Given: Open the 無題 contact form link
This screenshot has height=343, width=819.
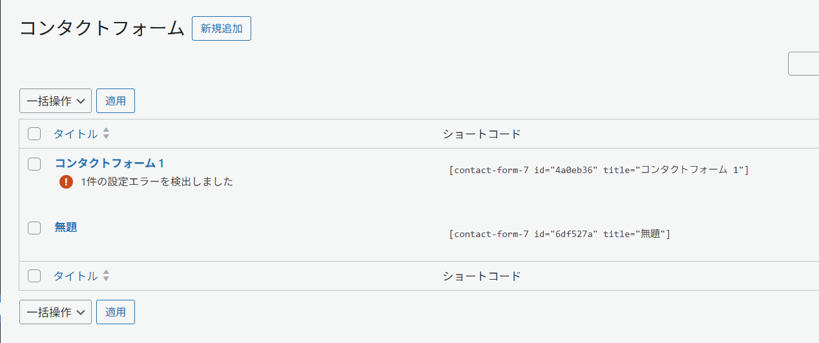Looking at the screenshot, I should (66, 227).
